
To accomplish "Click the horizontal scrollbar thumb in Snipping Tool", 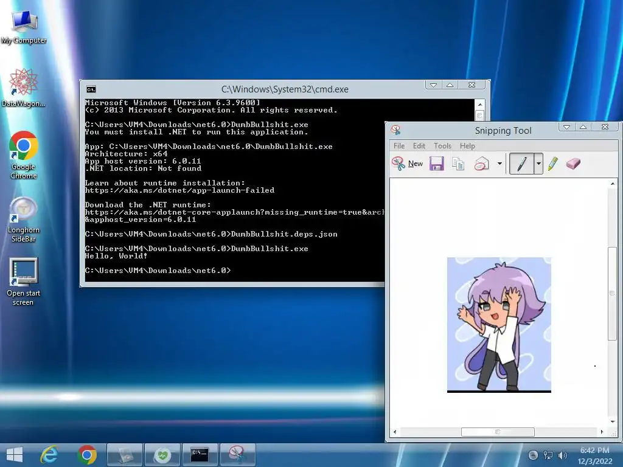I will pyautogui.click(x=498, y=432).
